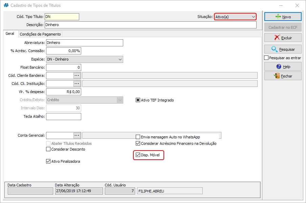Open lookup for Cód. Cli. Instituição

point(77,84)
